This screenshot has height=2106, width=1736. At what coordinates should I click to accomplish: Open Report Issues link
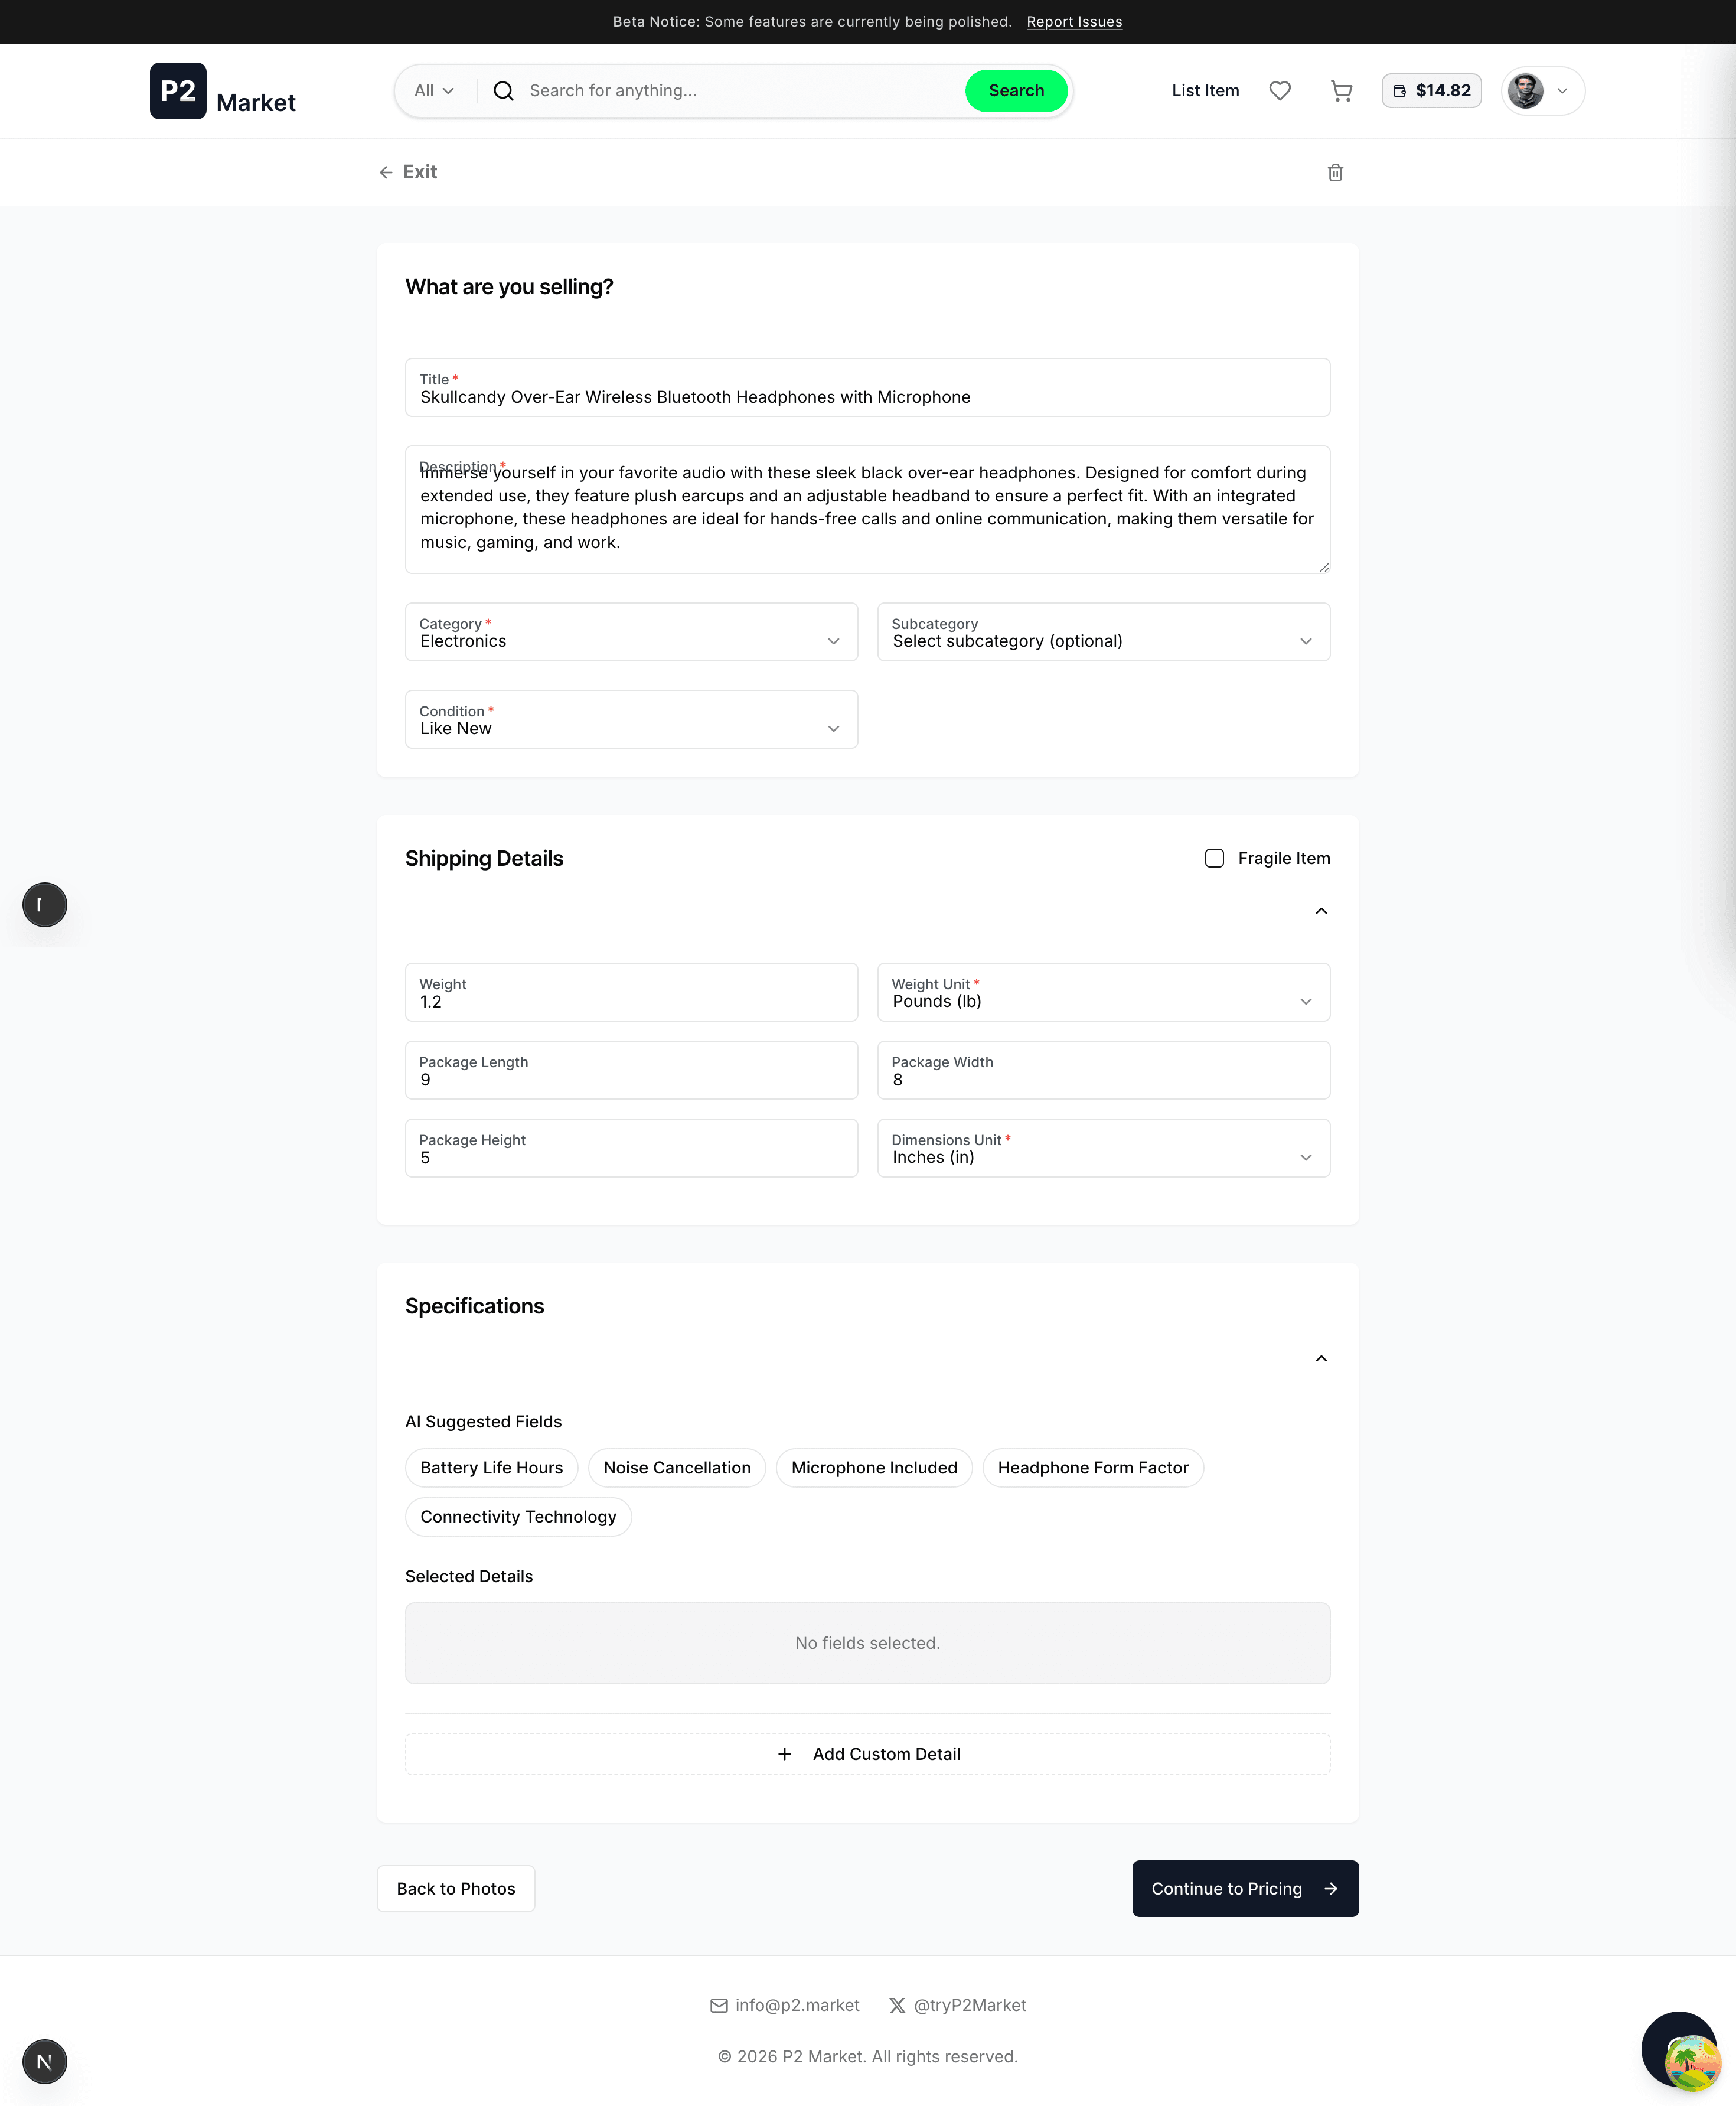[x=1074, y=21]
